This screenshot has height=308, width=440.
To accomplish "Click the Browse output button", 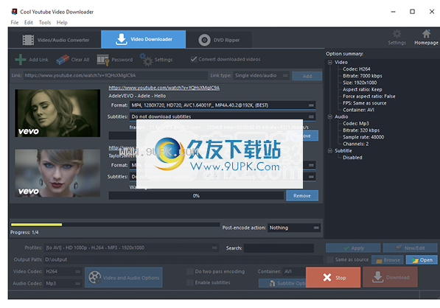I will click(x=388, y=260).
